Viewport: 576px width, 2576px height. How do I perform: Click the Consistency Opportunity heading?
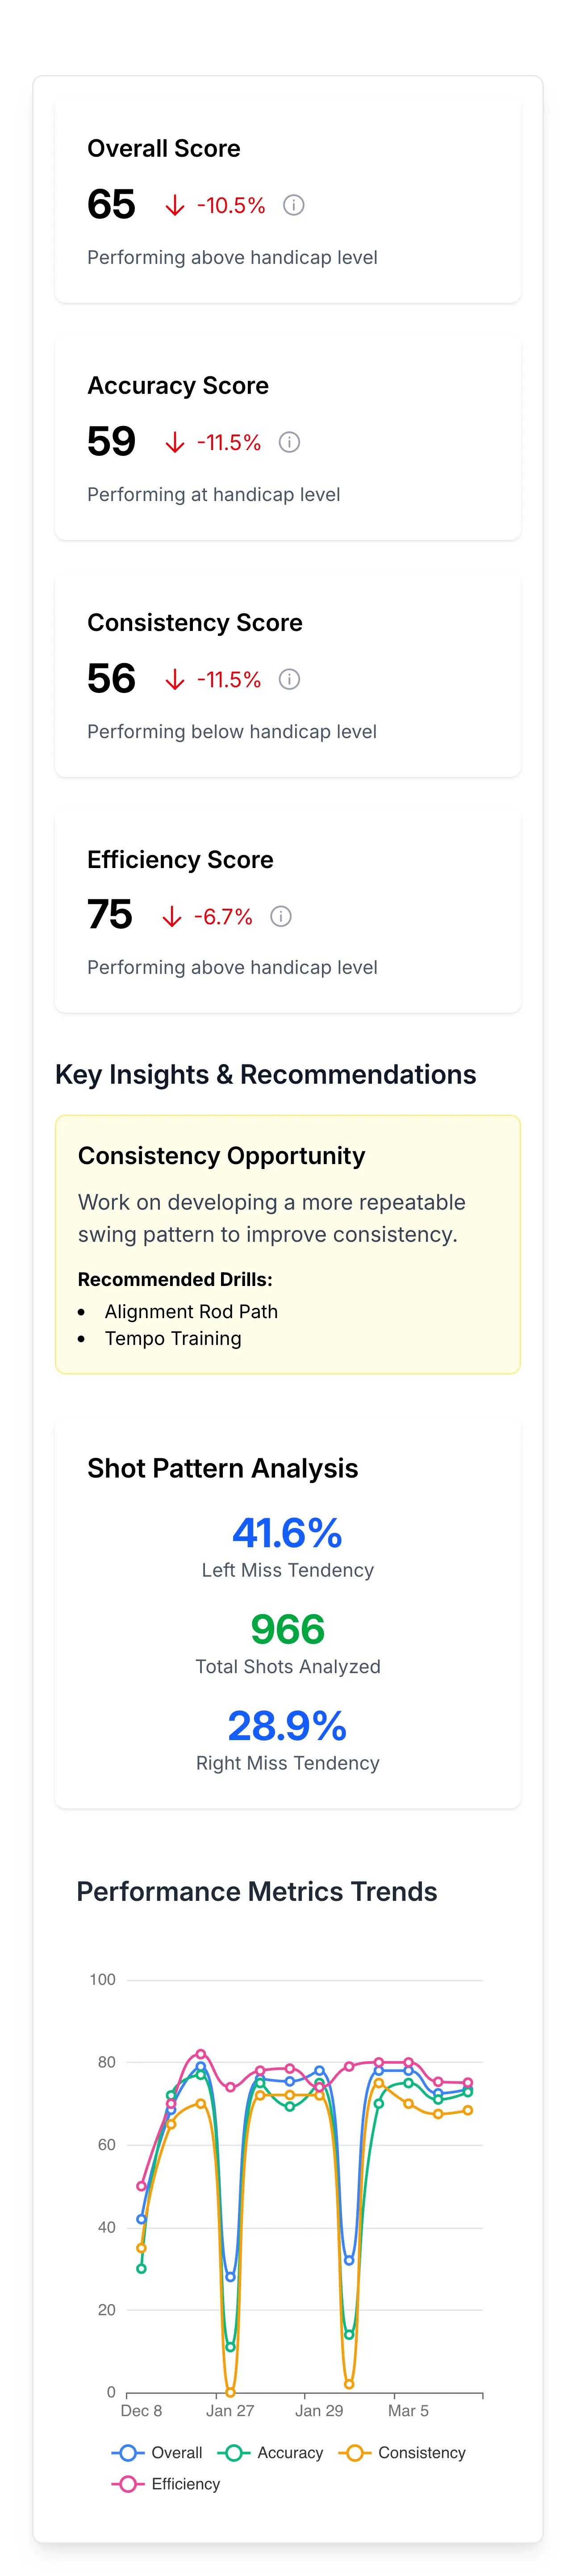[x=221, y=1155]
